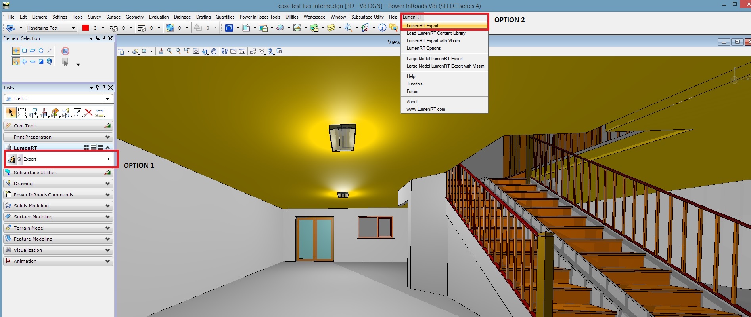Click the red X Delete Element task icon

88,113
